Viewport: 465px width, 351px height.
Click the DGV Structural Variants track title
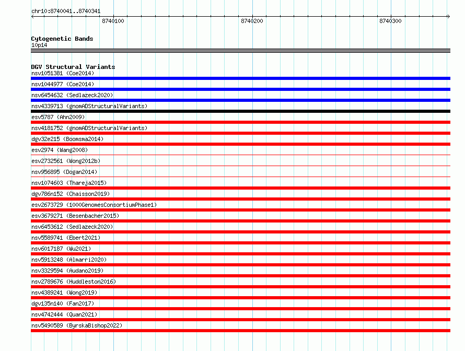click(x=73, y=67)
